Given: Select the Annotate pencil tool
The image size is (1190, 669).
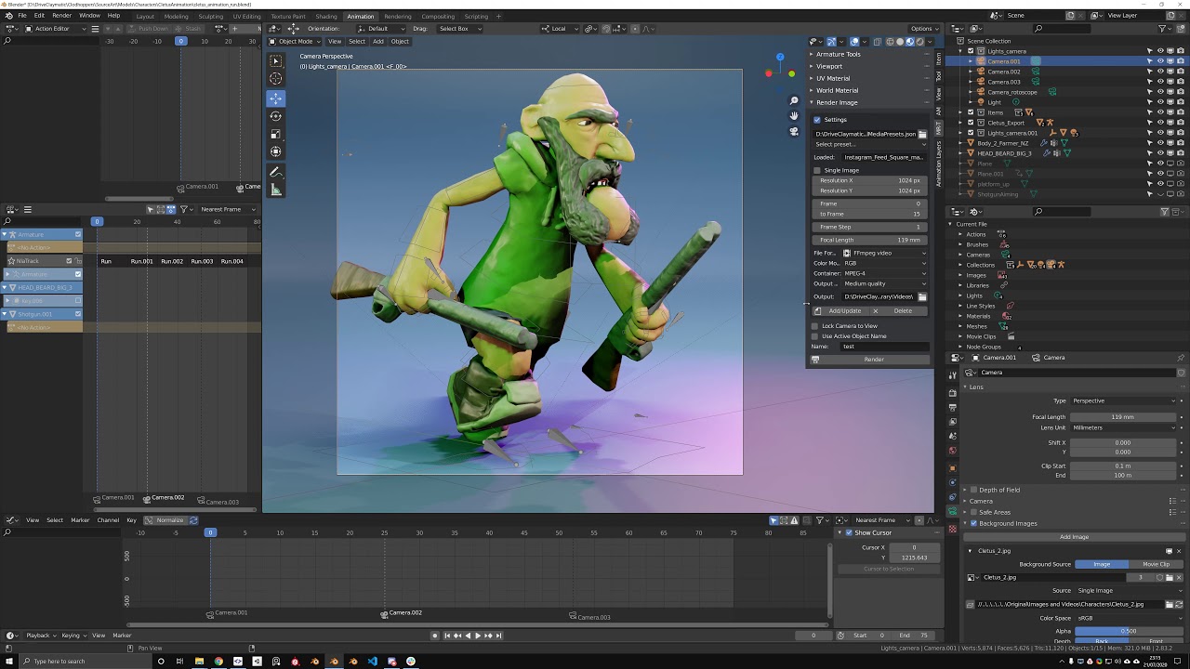Looking at the screenshot, I should (x=276, y=172).
